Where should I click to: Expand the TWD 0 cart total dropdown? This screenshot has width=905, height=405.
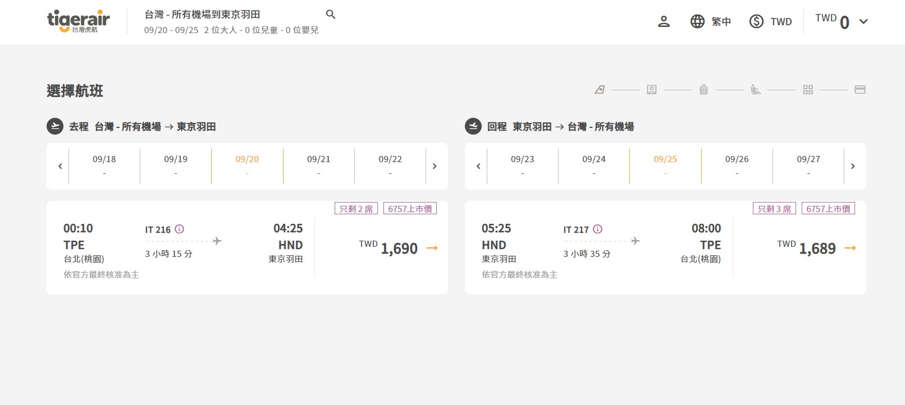863,22
